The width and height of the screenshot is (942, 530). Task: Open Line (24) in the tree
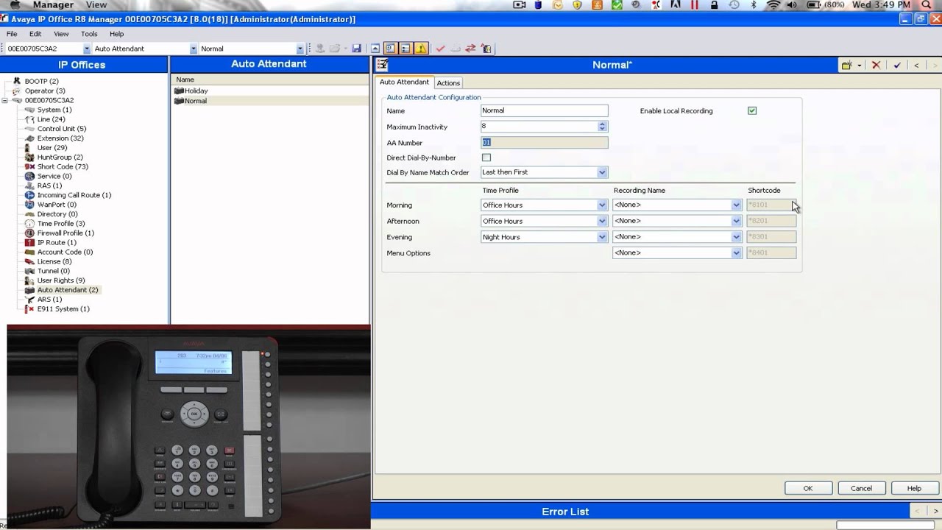click(51, 119)
